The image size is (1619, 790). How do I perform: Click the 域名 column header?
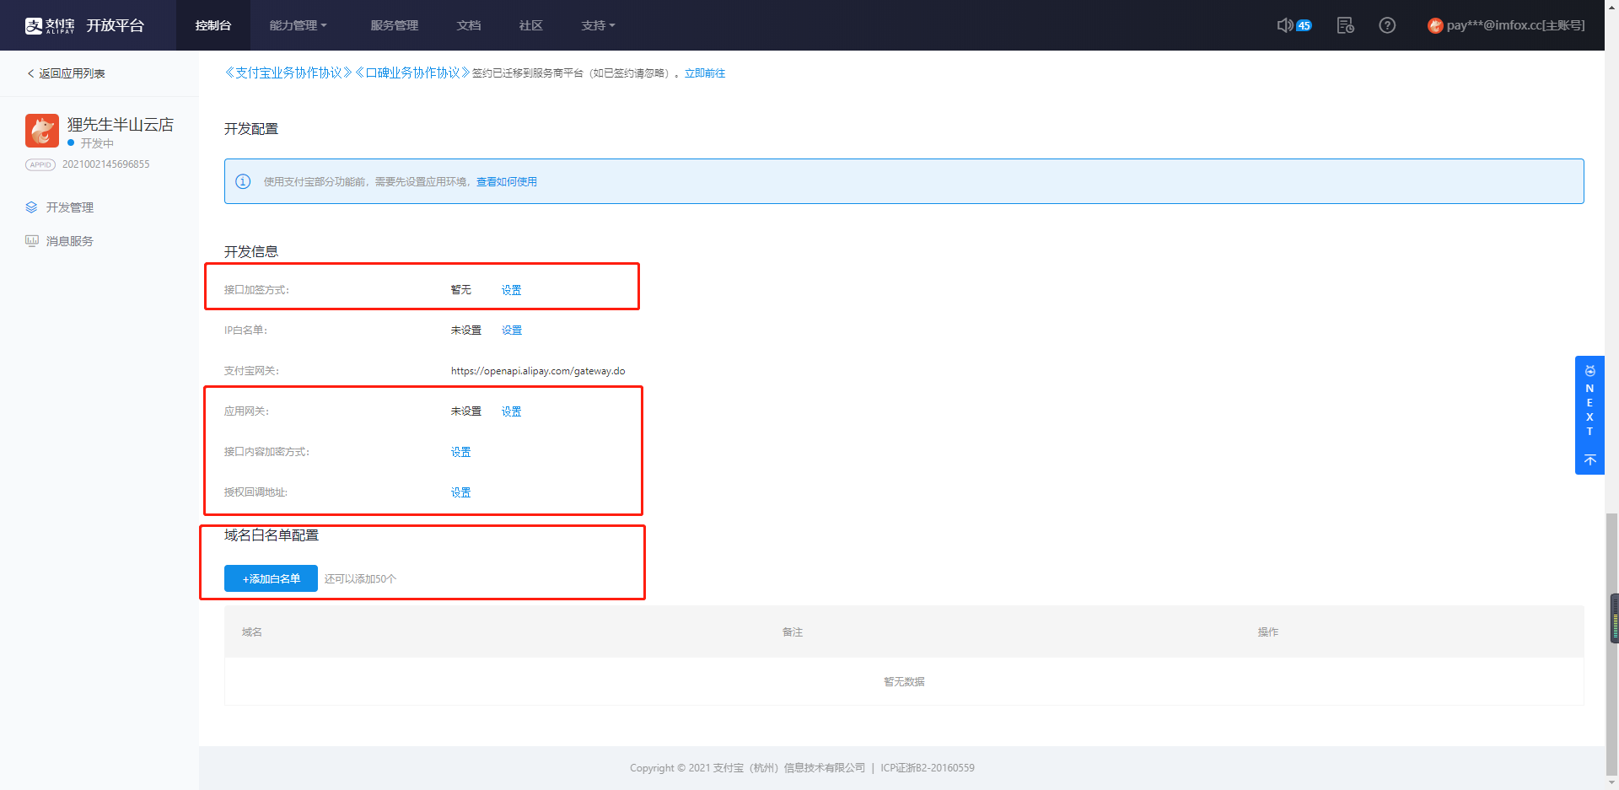click(x=252, y=631)
